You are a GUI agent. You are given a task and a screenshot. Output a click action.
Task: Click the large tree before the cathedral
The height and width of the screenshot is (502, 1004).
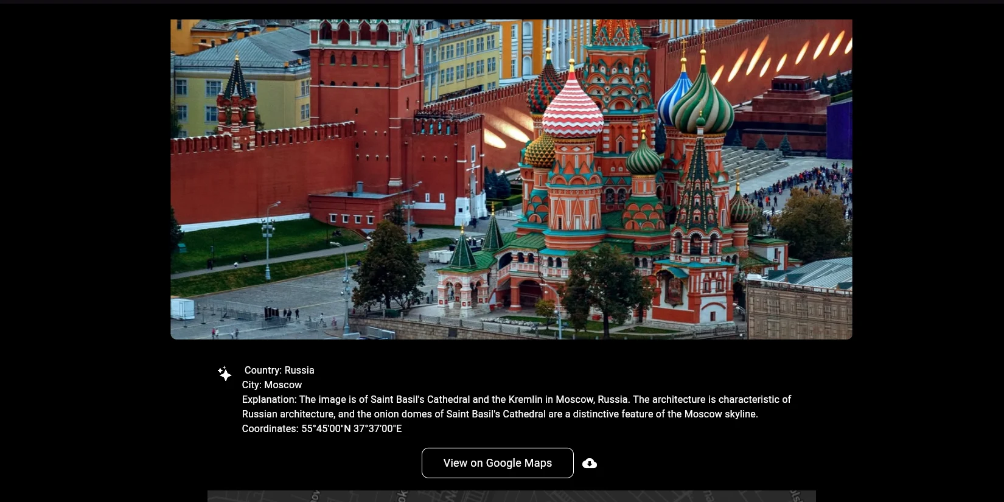click(x=389, y=268)
